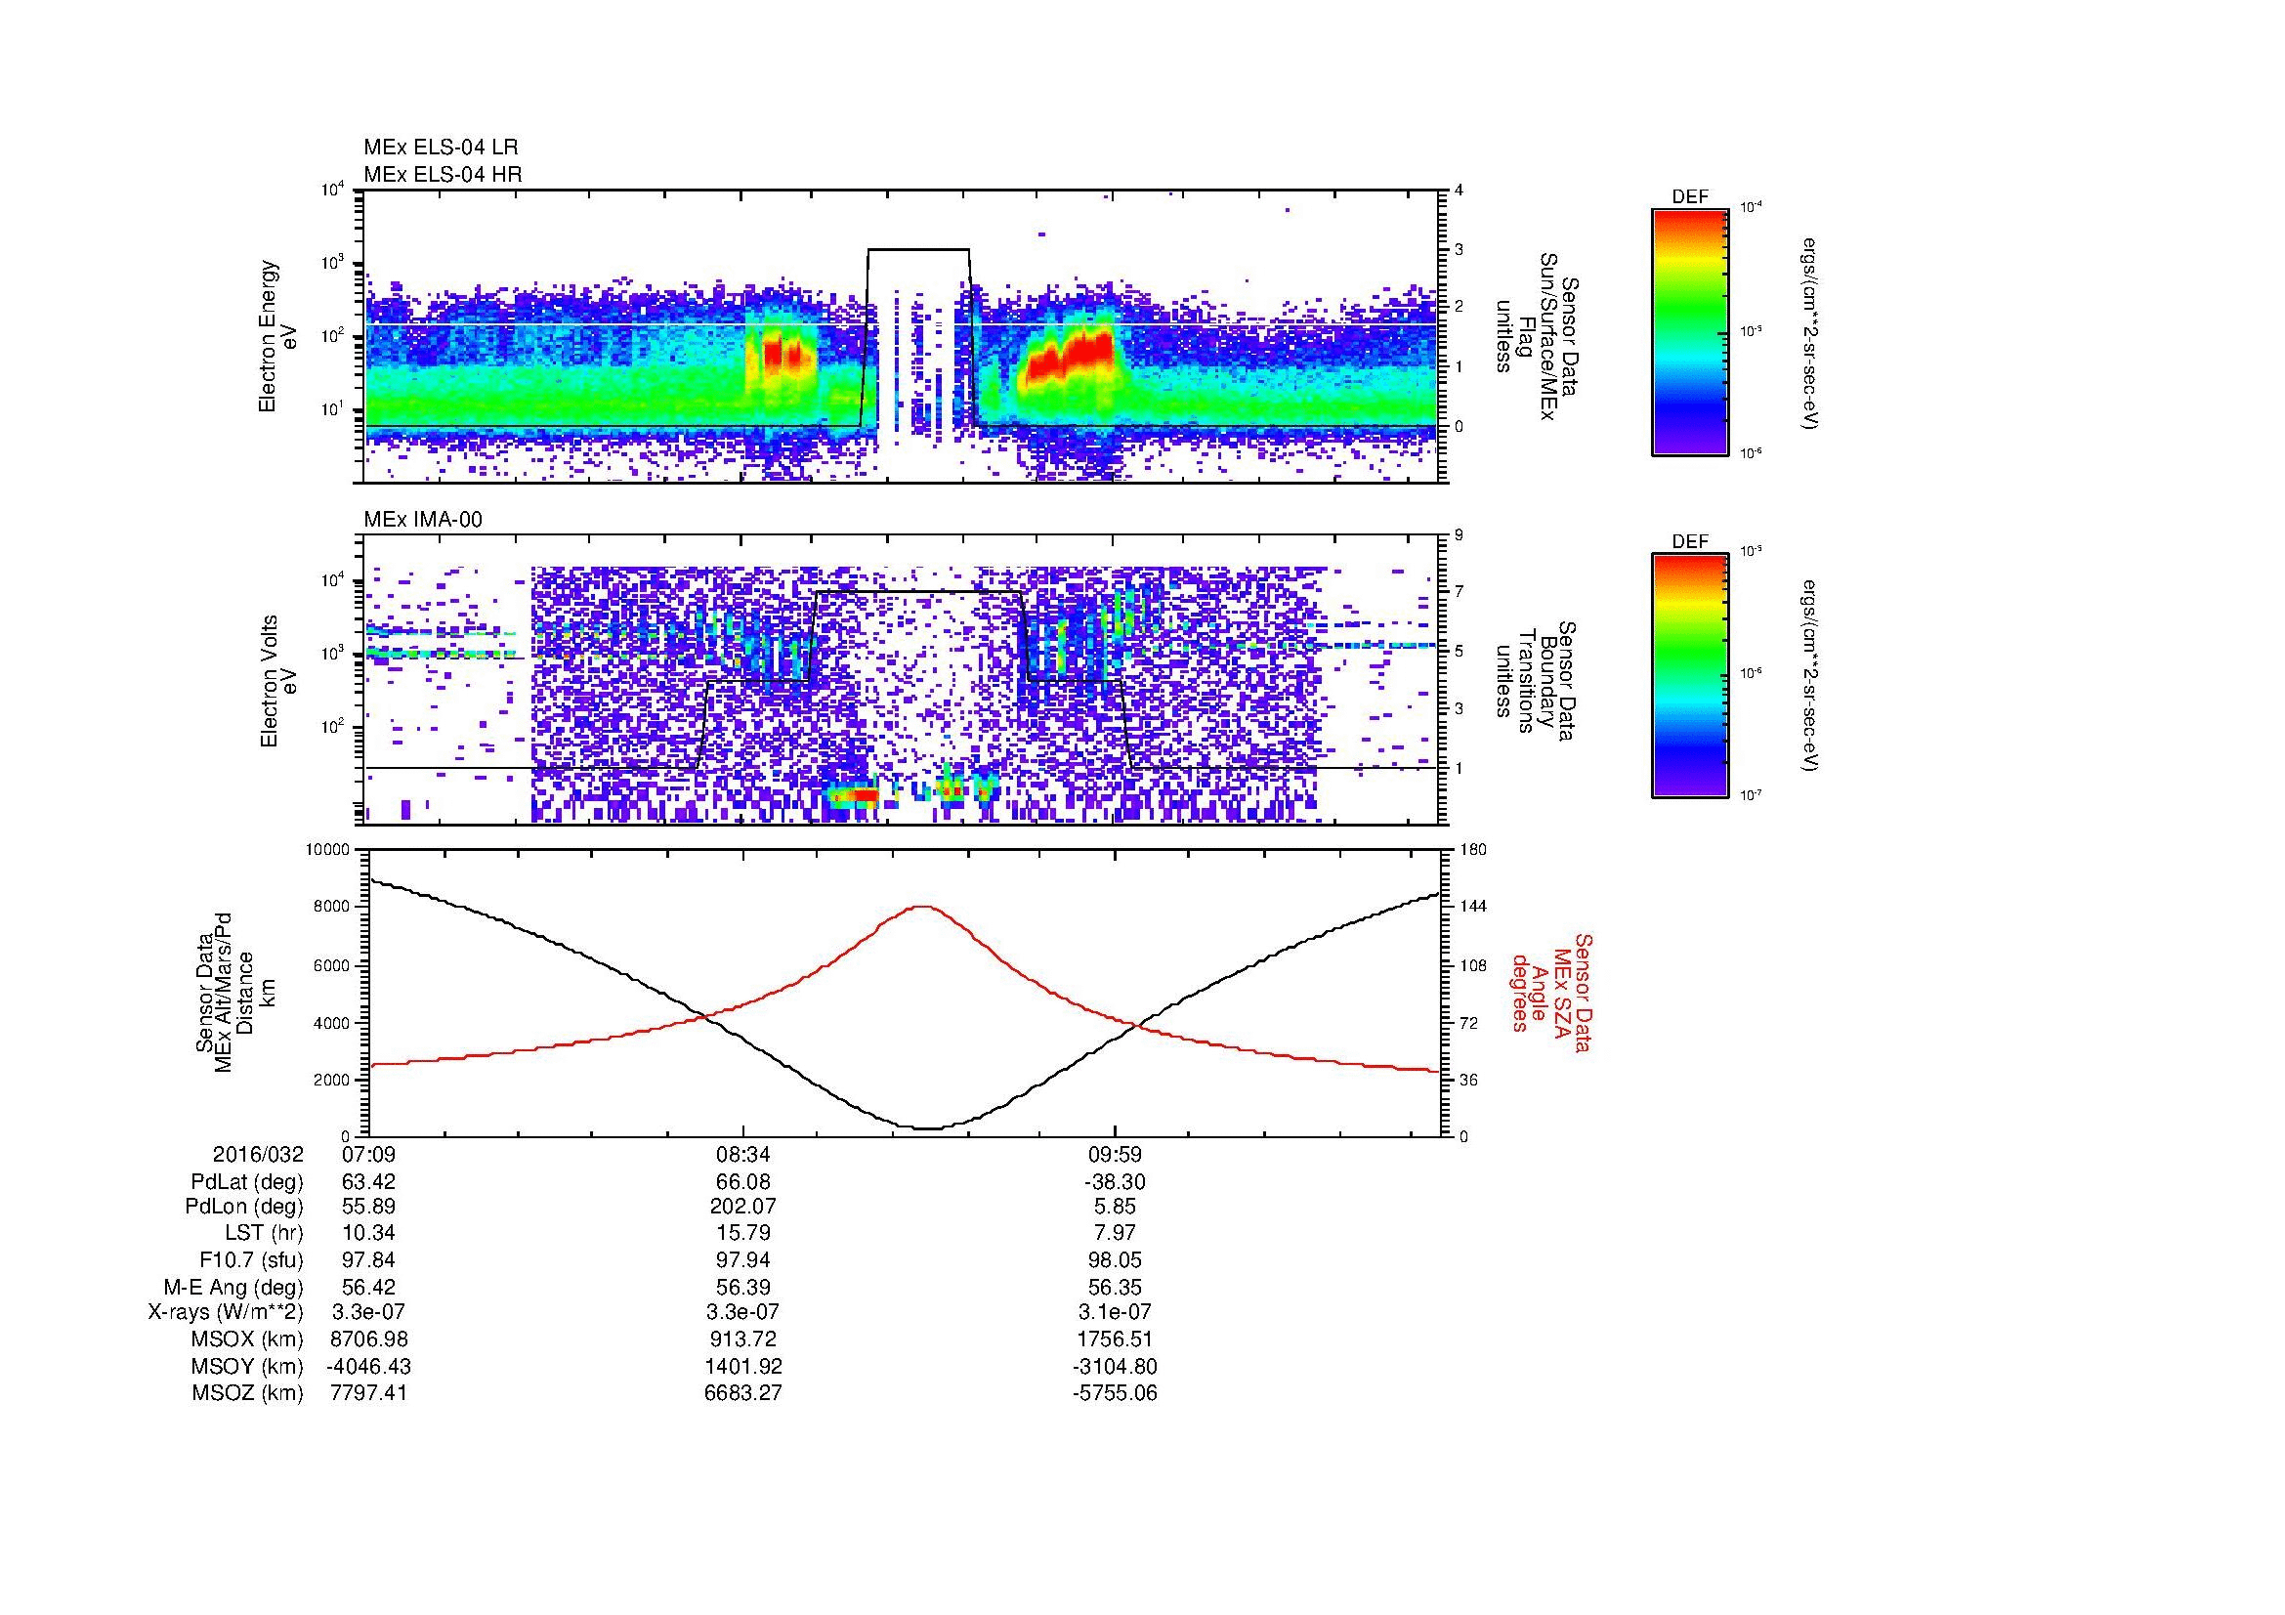Click the MSOX value 913.72

coord(742,1339)
